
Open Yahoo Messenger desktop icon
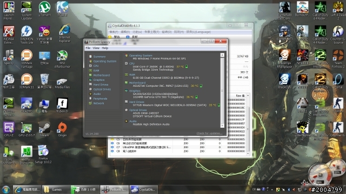(44, 34)
